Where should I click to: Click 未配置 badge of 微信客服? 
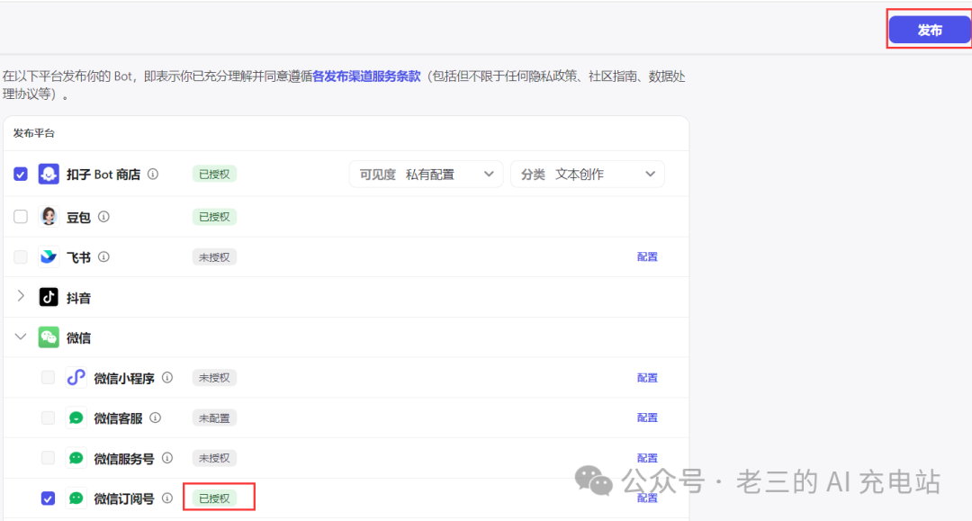point(214,418)
